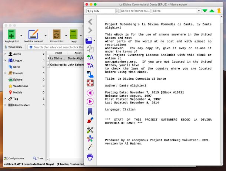Image resolution: width=226 pixels, height=171 pixels.
Task: Open the Open ebook recent-files dropdown
Action: click(94, 41)
